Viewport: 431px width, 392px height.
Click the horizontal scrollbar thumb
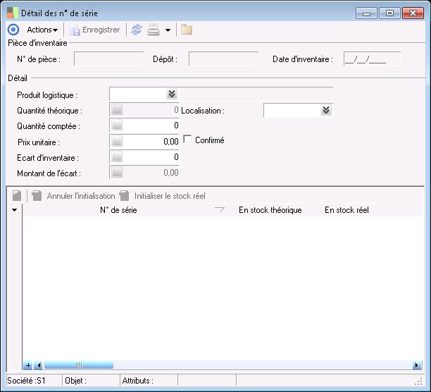click(x=79, y=365)
